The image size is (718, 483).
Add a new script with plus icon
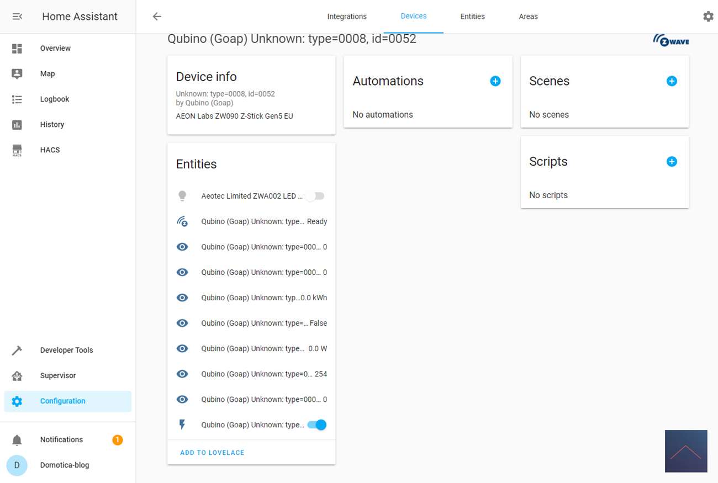click(x=672, y=162)
